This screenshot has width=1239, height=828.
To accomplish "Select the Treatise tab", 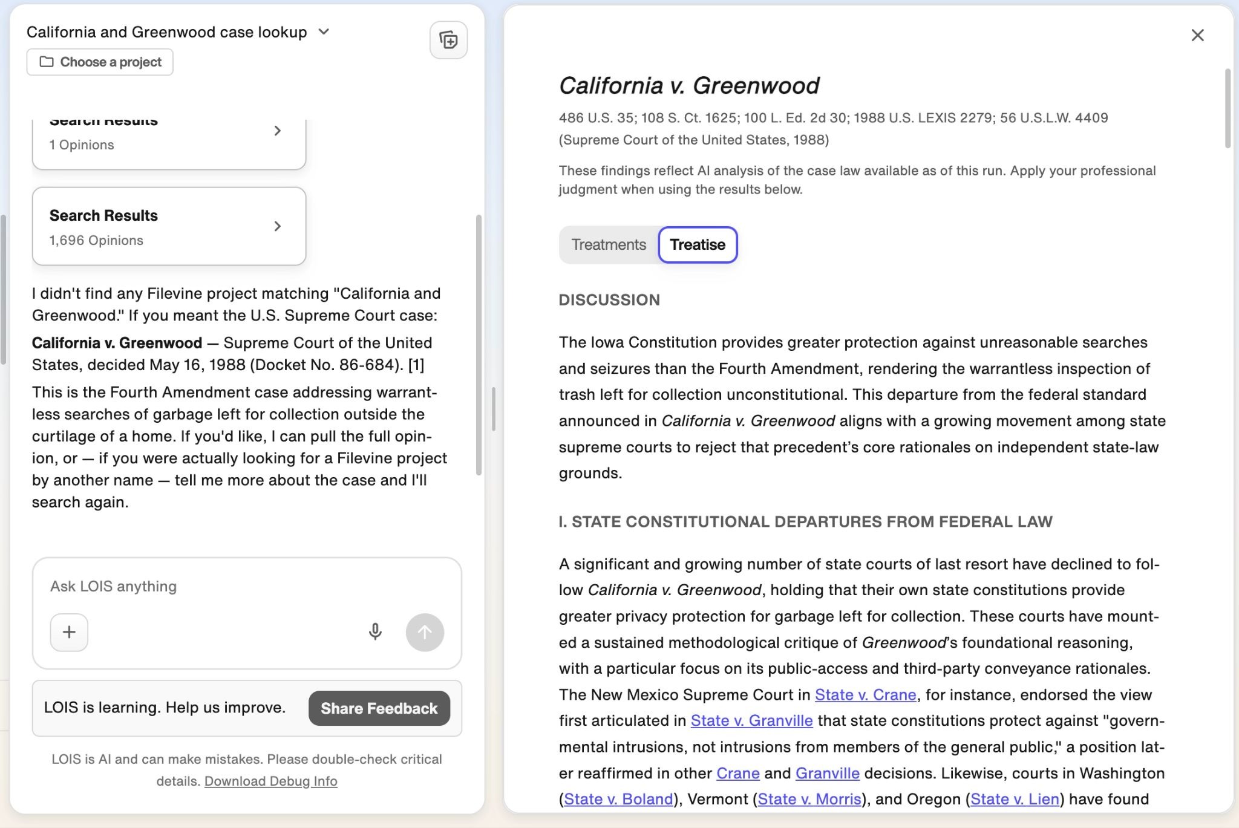I will (x=698, y=245).
